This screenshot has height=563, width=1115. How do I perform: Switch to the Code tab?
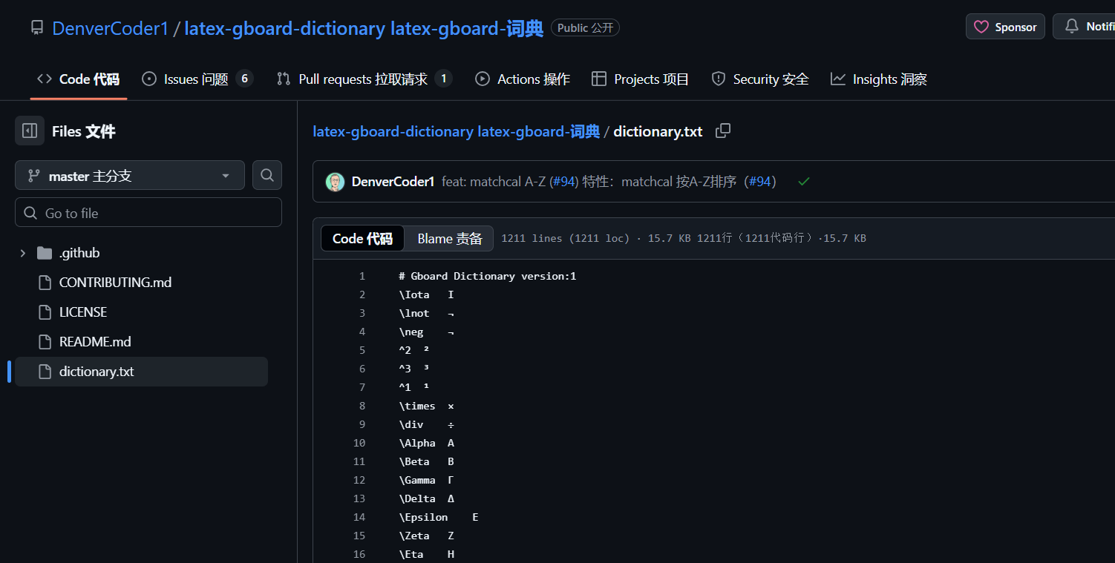pos(79,79)
